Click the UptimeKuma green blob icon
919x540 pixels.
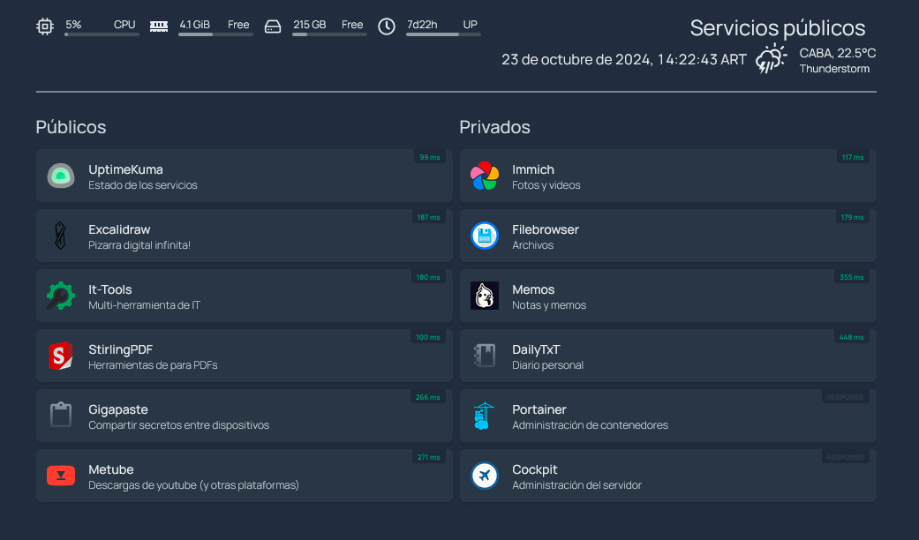pyautogui.click(x=60, y=176)
